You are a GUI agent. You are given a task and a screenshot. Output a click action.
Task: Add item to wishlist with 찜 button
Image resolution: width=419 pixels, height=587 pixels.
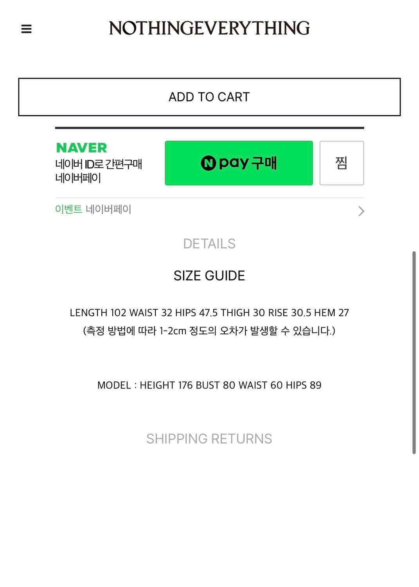tap(342, 163)
